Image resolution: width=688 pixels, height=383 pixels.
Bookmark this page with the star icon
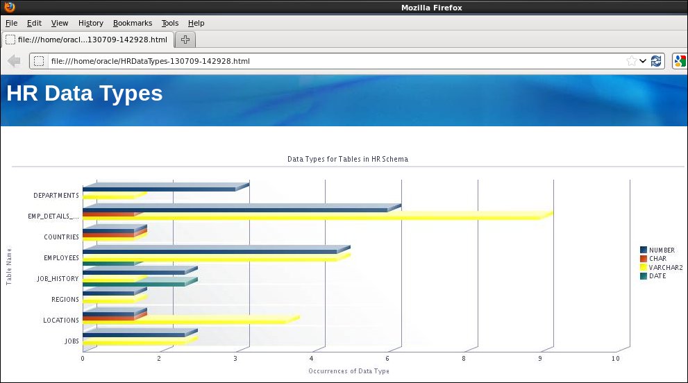pos(631,61)
